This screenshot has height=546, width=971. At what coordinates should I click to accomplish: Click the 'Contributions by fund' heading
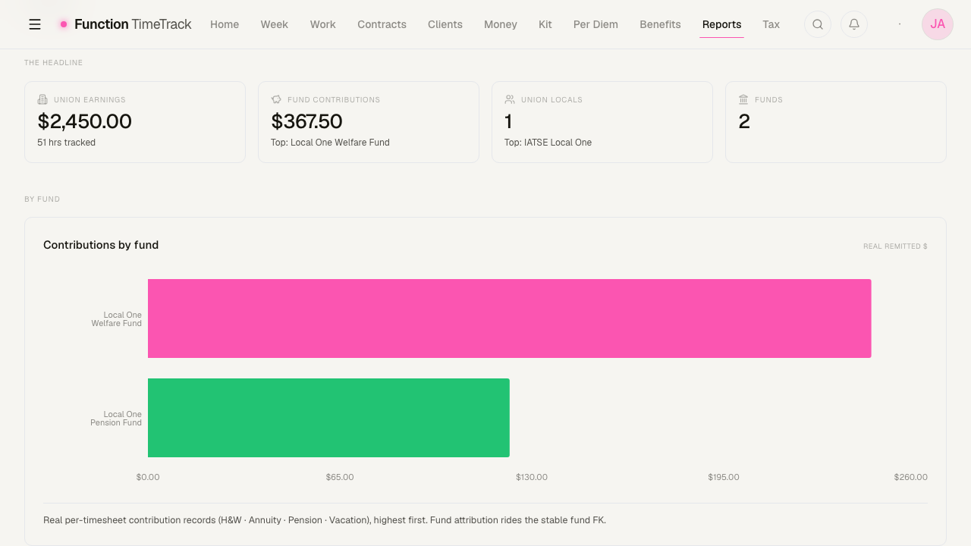point(101,245)
